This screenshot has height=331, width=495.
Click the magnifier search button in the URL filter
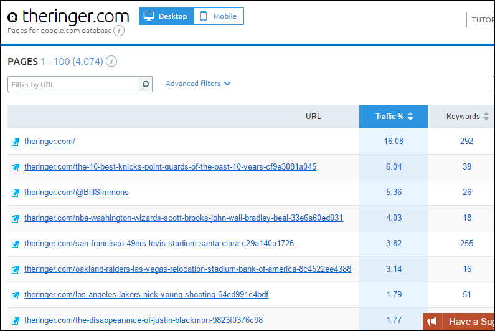tap(146, 84)
